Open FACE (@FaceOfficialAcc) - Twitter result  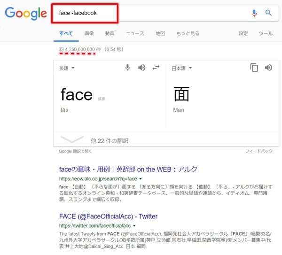point(108,216)
